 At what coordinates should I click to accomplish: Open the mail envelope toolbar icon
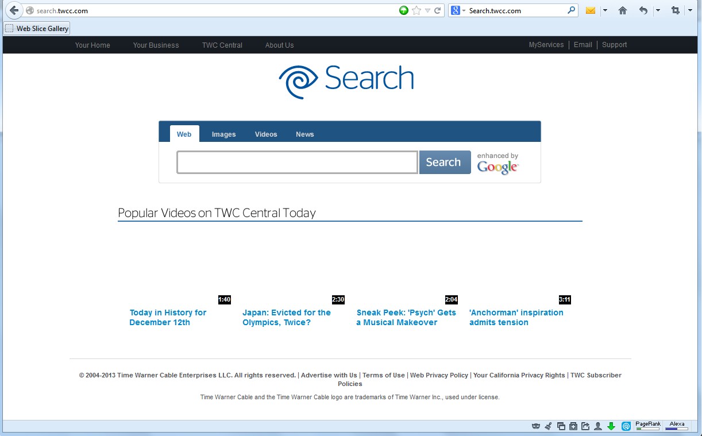click(x=591, y=10)
